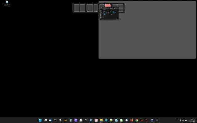Viewport: 197px width, 123px height.
Task: Launch the orange arrows app in taskbar
Action: tap(66, 120)
